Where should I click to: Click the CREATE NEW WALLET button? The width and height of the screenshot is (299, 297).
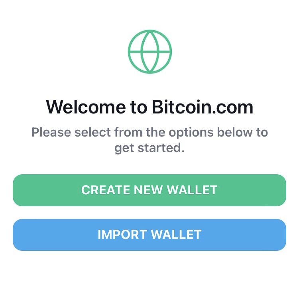(x=149, y=190)
